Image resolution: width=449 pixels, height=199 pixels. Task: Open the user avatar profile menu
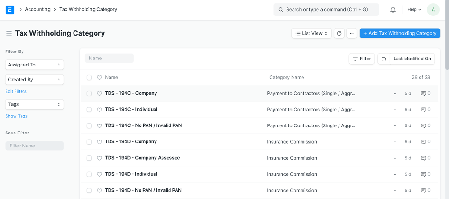coord(433,9)
